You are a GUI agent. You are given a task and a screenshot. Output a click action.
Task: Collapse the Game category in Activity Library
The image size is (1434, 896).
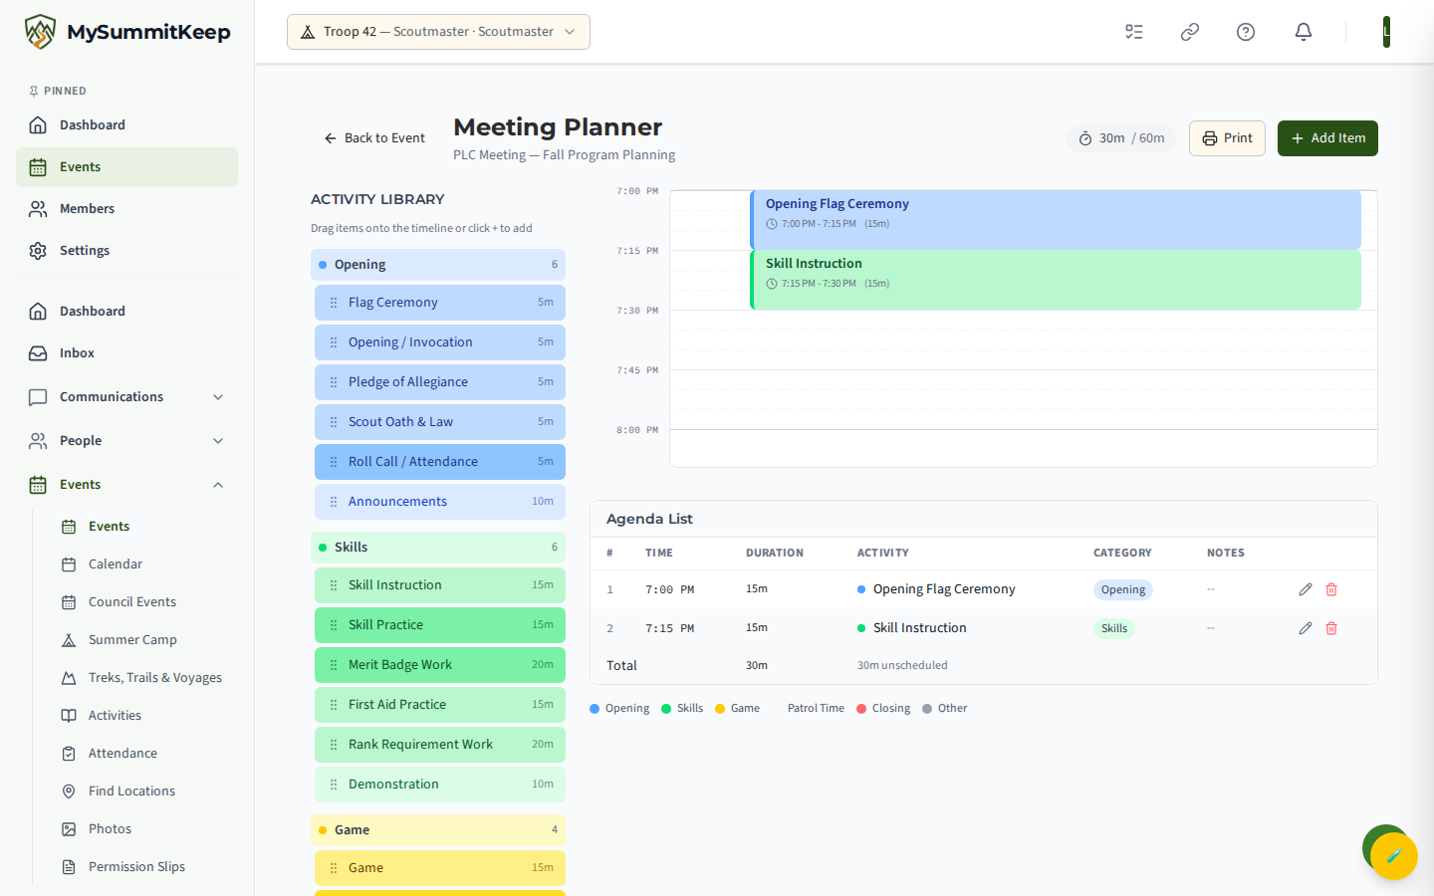[x=438, y=830]
